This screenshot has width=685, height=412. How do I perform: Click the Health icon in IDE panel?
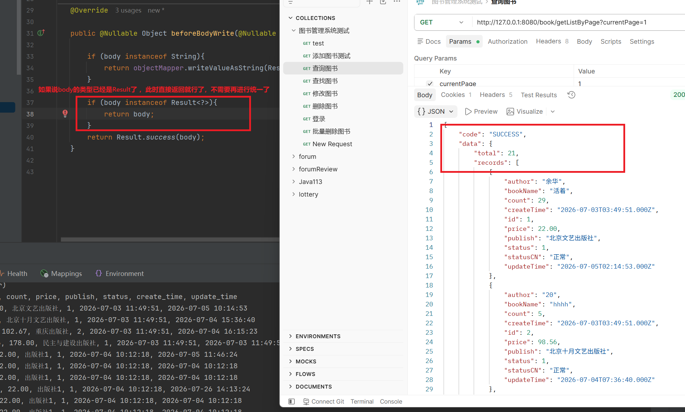pyautogui.click(x=2, y=273)
